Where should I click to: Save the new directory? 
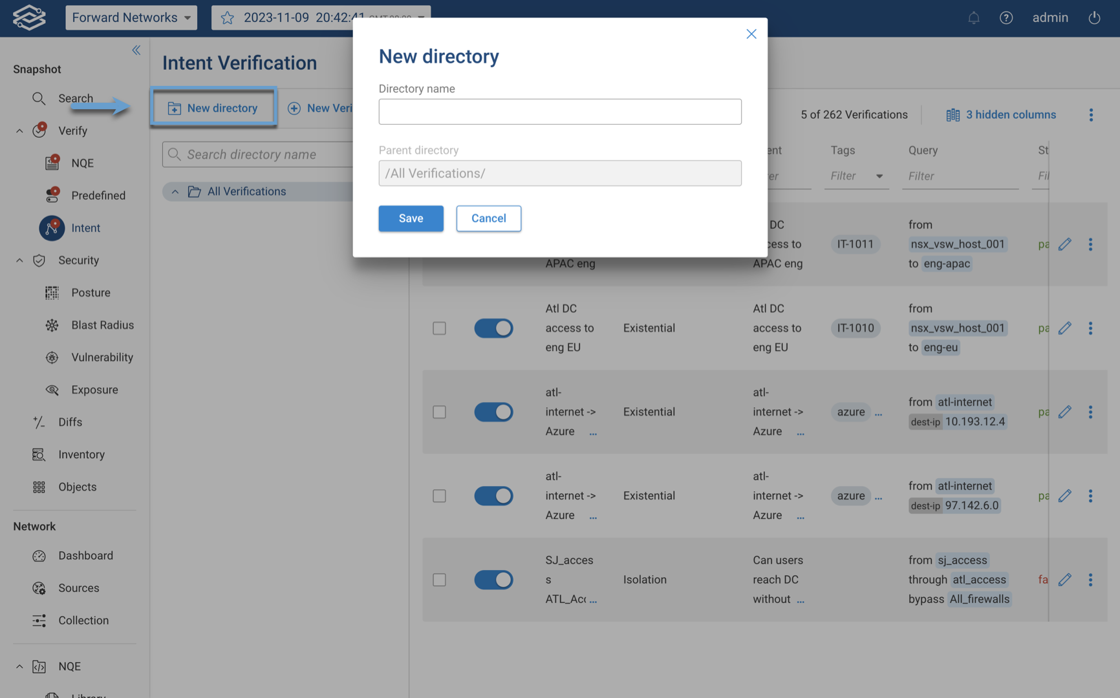pos(411,218)
